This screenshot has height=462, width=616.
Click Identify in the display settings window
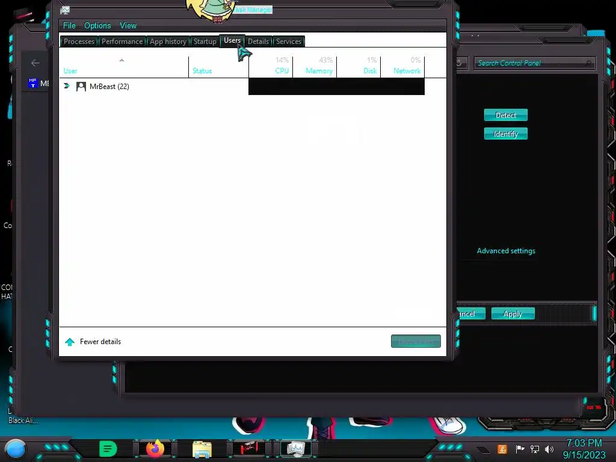click(x=505, y=134)
